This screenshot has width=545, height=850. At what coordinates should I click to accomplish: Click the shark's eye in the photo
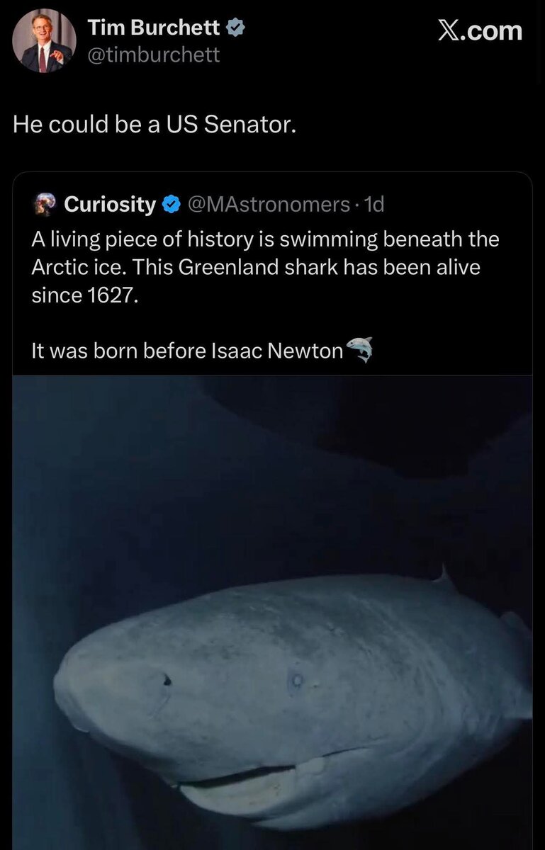298,681
